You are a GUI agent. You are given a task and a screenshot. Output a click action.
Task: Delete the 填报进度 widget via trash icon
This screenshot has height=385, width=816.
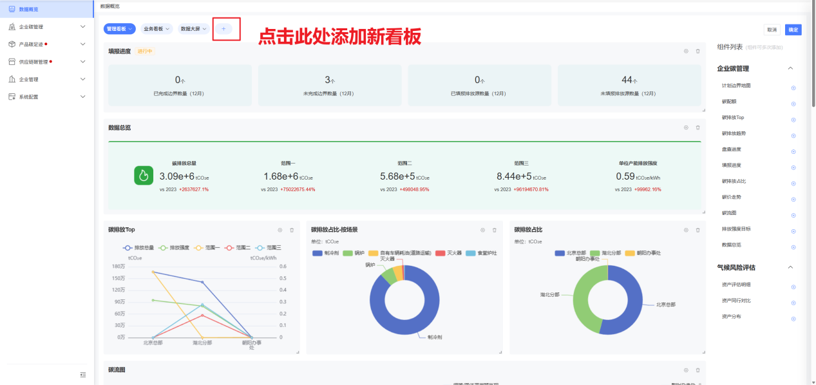(x=697, y=51)
